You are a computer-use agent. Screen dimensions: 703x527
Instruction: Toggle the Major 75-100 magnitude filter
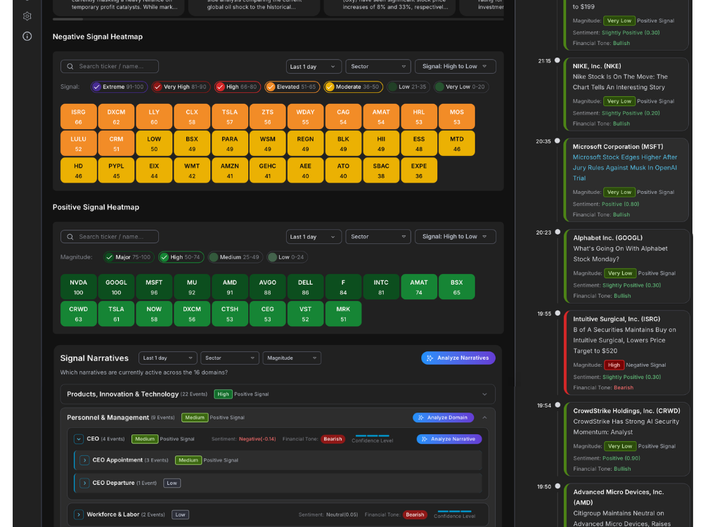(129, 257)
